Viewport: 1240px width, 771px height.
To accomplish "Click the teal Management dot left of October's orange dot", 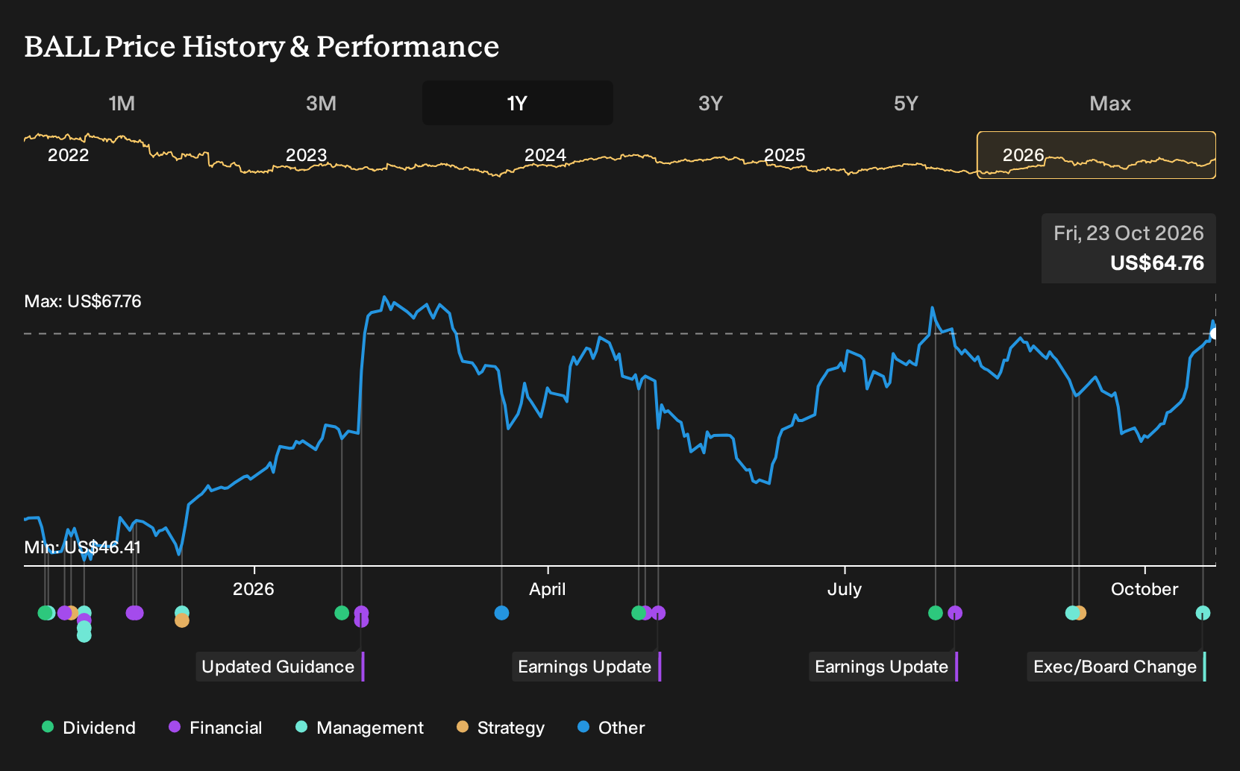I will coord(1072,613).
